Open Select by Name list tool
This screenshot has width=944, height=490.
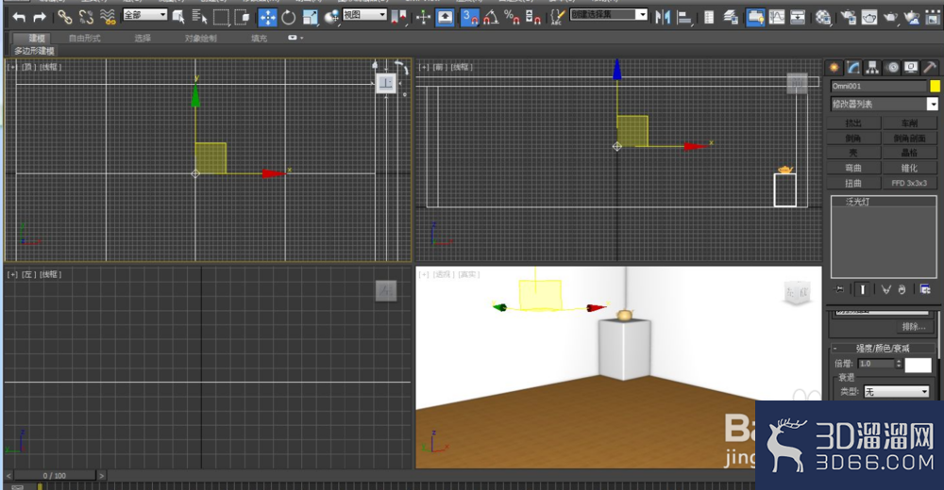[199, 17]
